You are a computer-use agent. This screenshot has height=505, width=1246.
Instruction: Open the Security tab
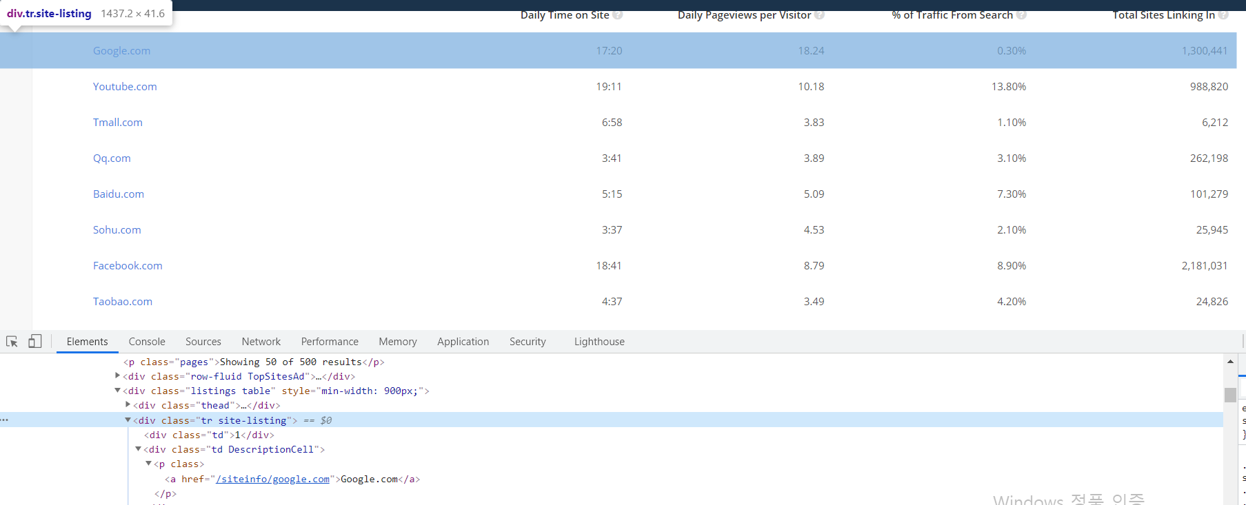(x=527, y=342)
